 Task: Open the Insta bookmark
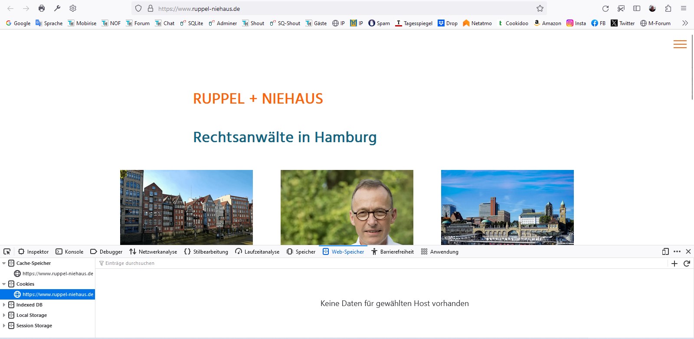[x=576, y=23]
